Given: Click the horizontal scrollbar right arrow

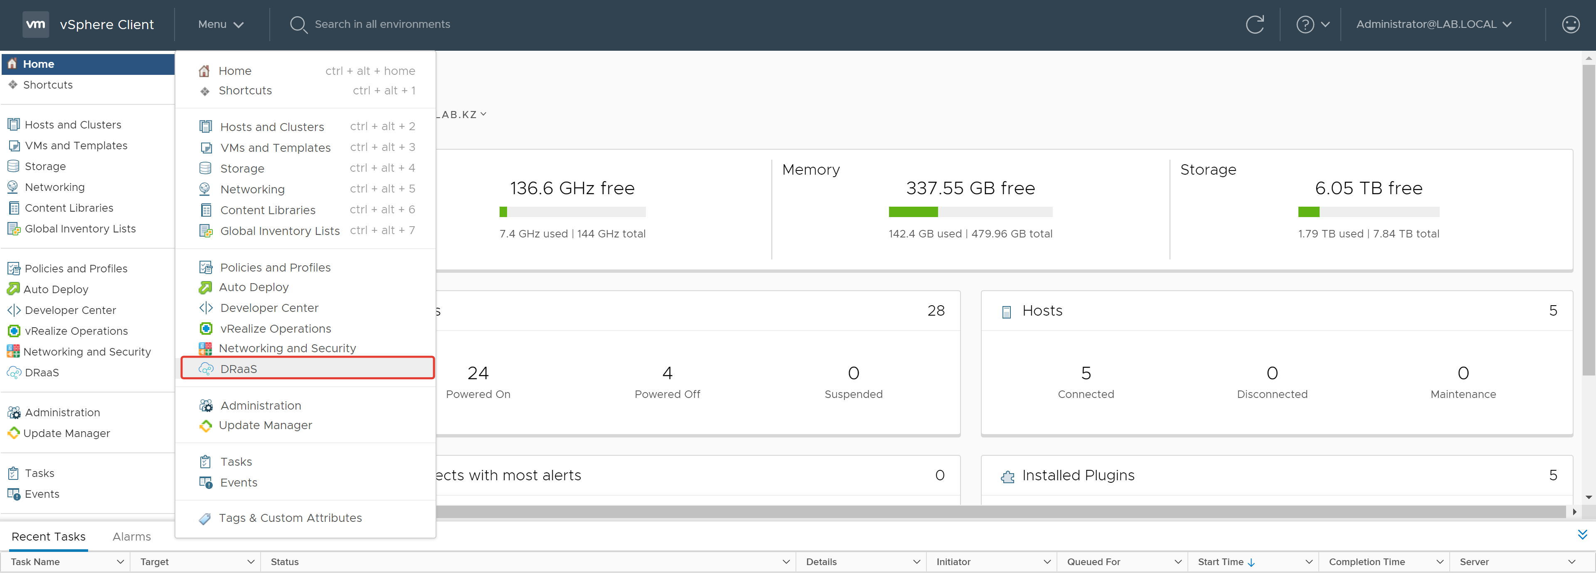Looking at the screenshot, I should coord(1574,512).
